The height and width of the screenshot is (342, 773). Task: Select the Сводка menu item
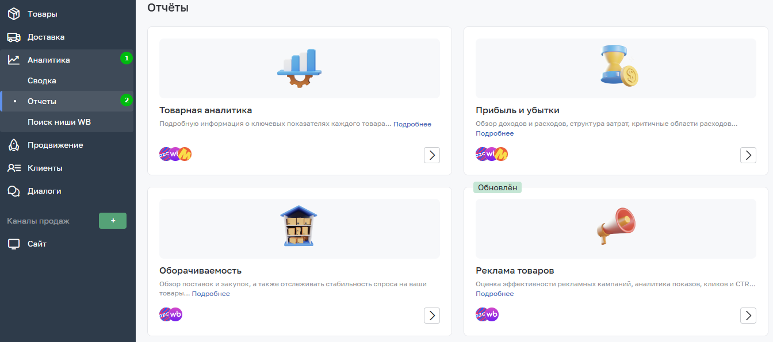point(42,80)
